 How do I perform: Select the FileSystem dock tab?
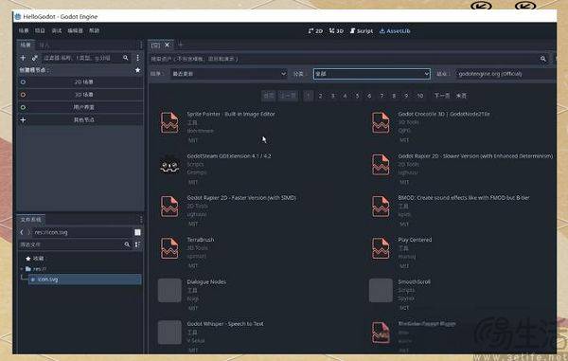coord(31,219)
